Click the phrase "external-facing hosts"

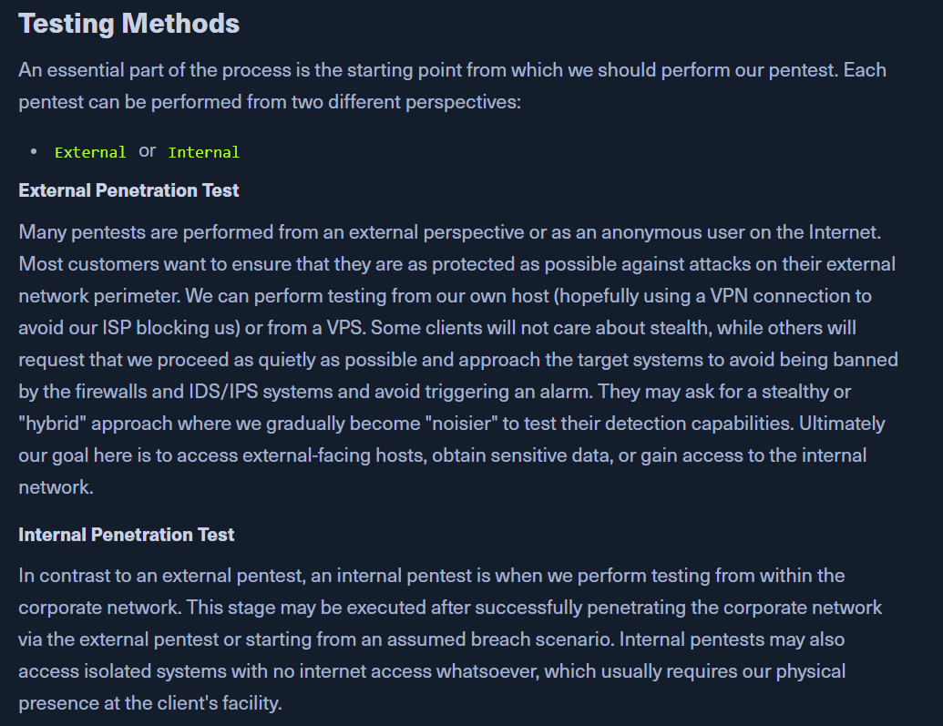(334, 455)
